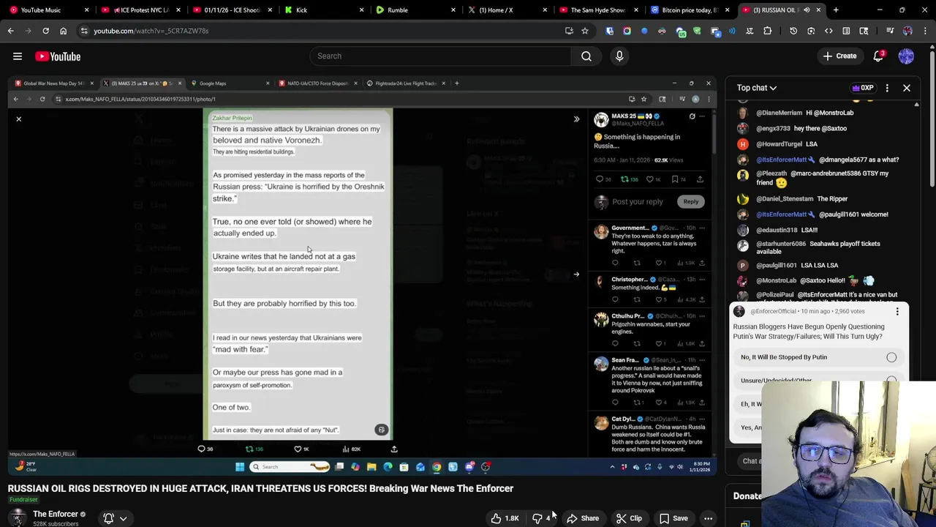Open browser home page
936x527 pixels.
63,31
